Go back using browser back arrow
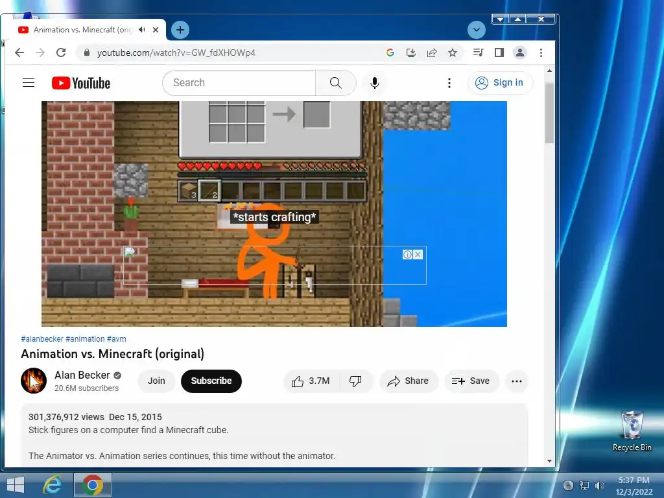 19,53
